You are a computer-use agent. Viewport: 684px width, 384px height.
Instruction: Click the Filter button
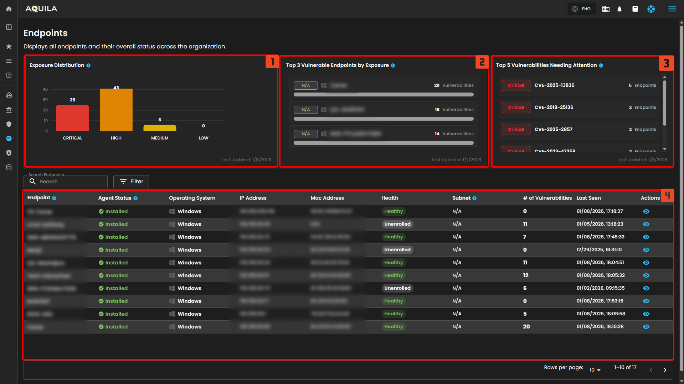click(x=131, y=182)
